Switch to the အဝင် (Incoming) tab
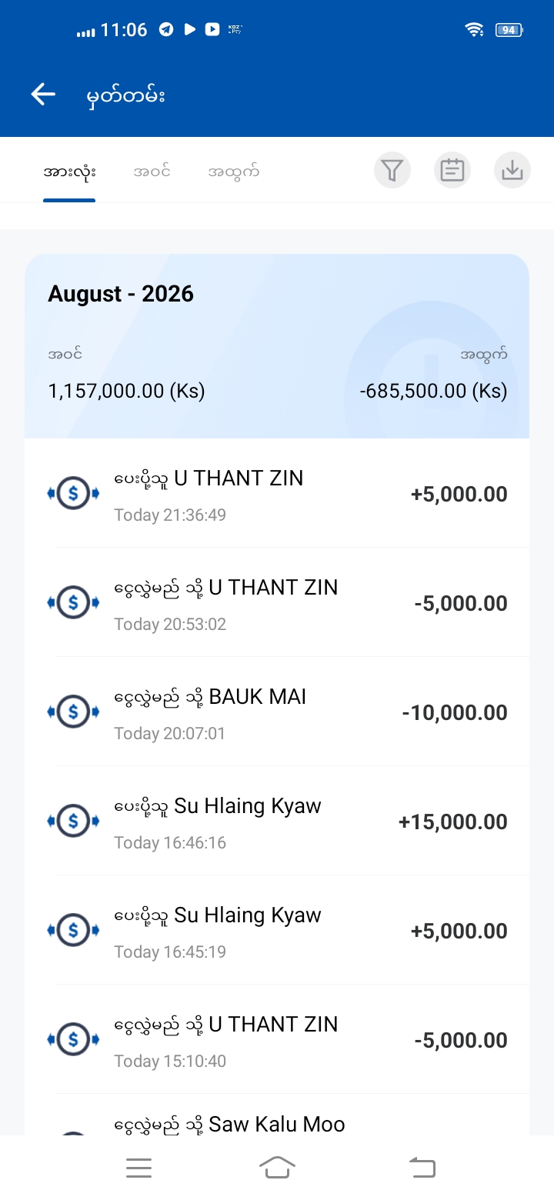Image resolution: width=554 pixels, height=1200 pixels. click(x=152, y=172)
